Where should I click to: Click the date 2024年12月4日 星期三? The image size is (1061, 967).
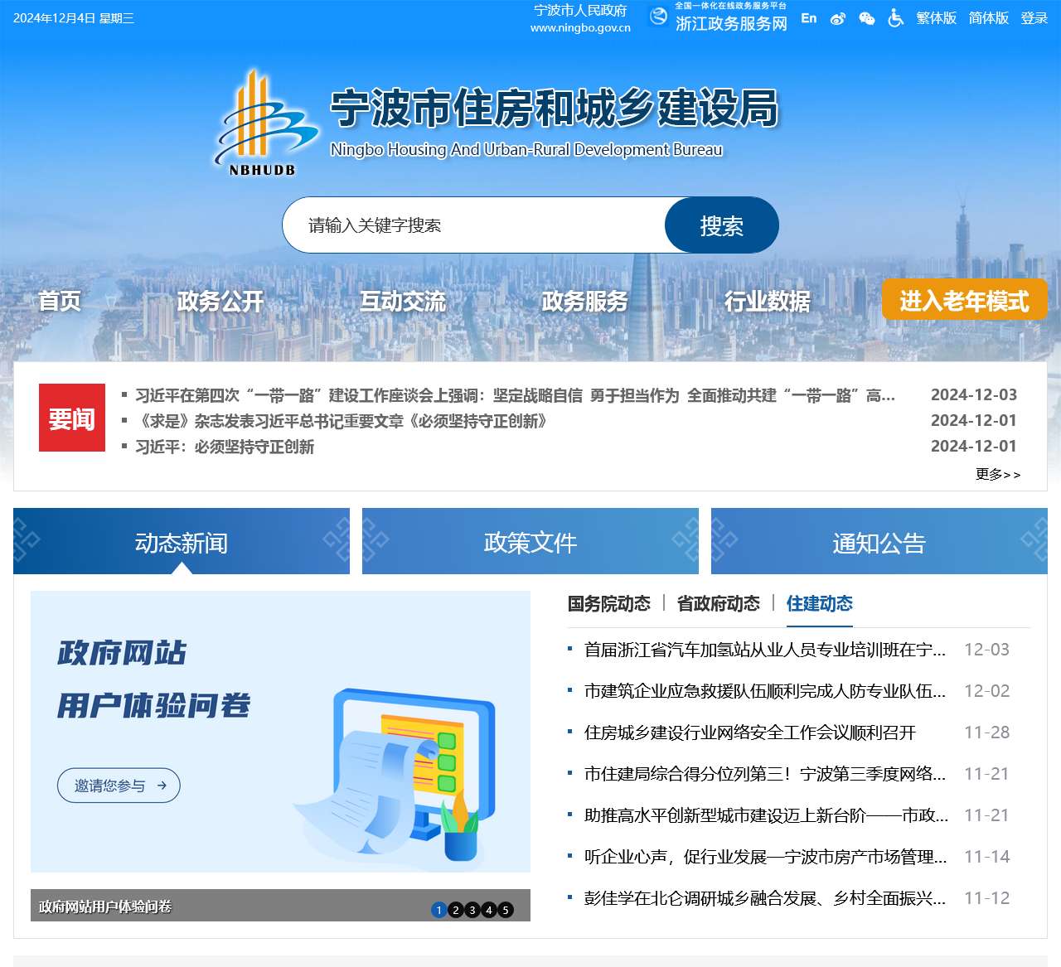(74, 18)
